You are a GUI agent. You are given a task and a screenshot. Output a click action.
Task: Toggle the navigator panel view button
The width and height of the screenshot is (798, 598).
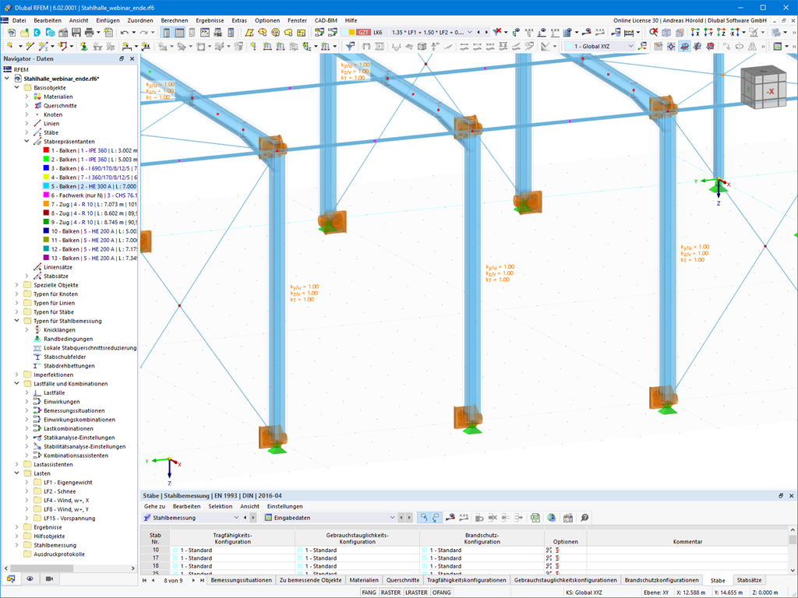click(x=167, y=33)
